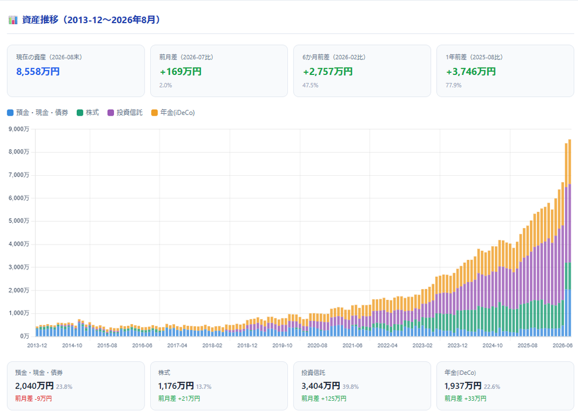The height and width of the screenshot is (412, 578).
Task: Click the 3,404万円 investment trust amount
Action: (x=321, y=386)
